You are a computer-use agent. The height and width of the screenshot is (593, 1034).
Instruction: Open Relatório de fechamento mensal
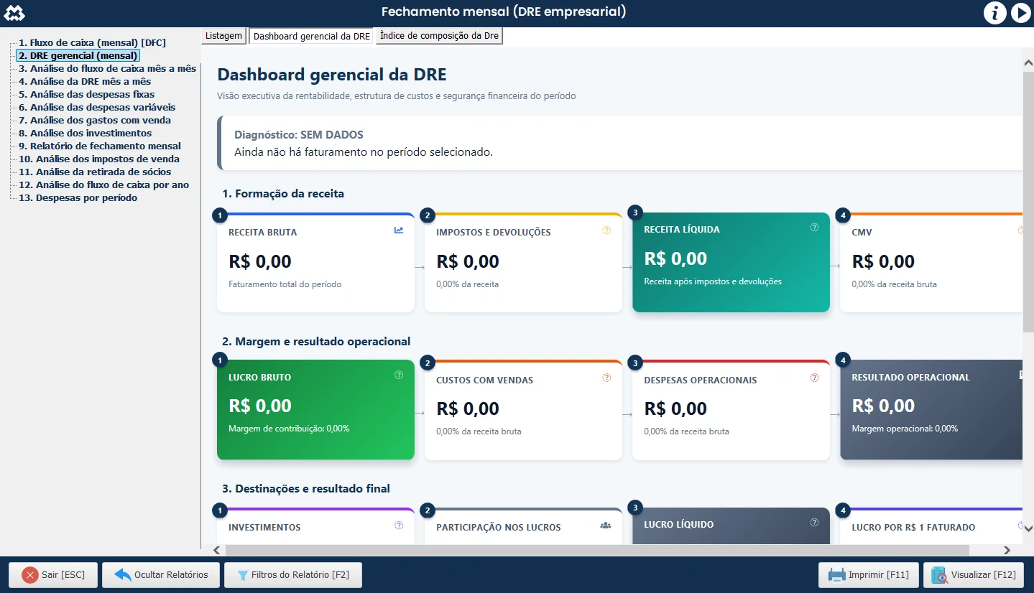click(x=100, y=146)
